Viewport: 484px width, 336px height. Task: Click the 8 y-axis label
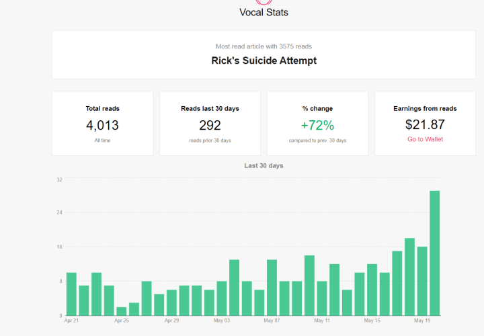61,282
